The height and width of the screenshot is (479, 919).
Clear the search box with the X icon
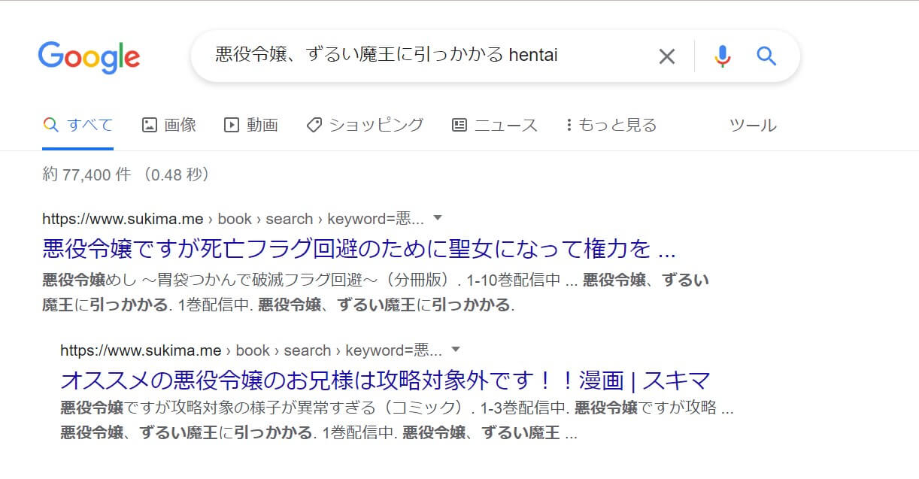(667, 56)
